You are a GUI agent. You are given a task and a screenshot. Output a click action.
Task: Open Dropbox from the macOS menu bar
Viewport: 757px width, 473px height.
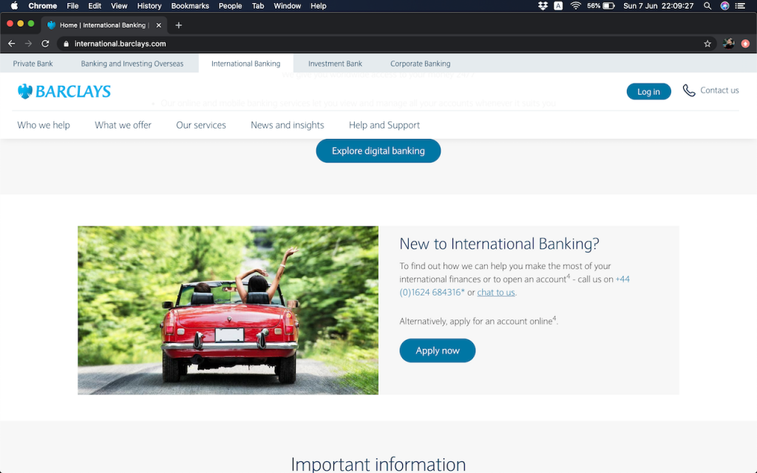click(x=543, y=6)
